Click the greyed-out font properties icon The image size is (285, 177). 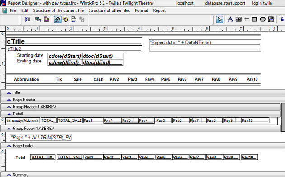point(81,19)
